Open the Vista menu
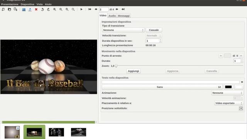The height and width of the screenshot is (139, 247). [39, 4]
